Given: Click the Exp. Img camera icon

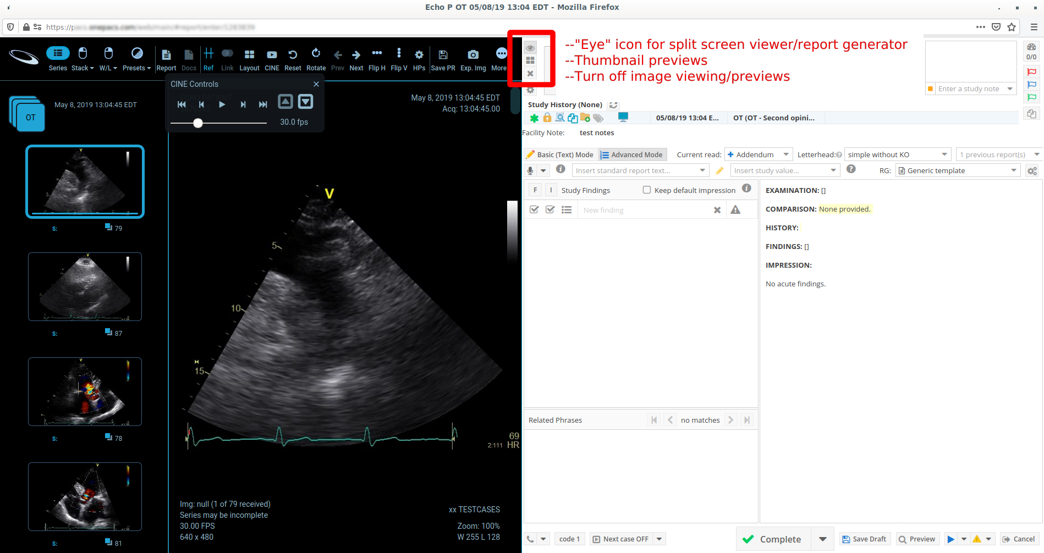Looking at the screenshot, I should [473, 59].
